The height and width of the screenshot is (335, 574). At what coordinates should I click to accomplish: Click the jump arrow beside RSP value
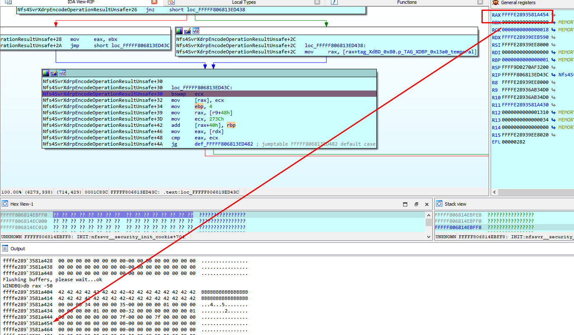click(x=554, y=68)
